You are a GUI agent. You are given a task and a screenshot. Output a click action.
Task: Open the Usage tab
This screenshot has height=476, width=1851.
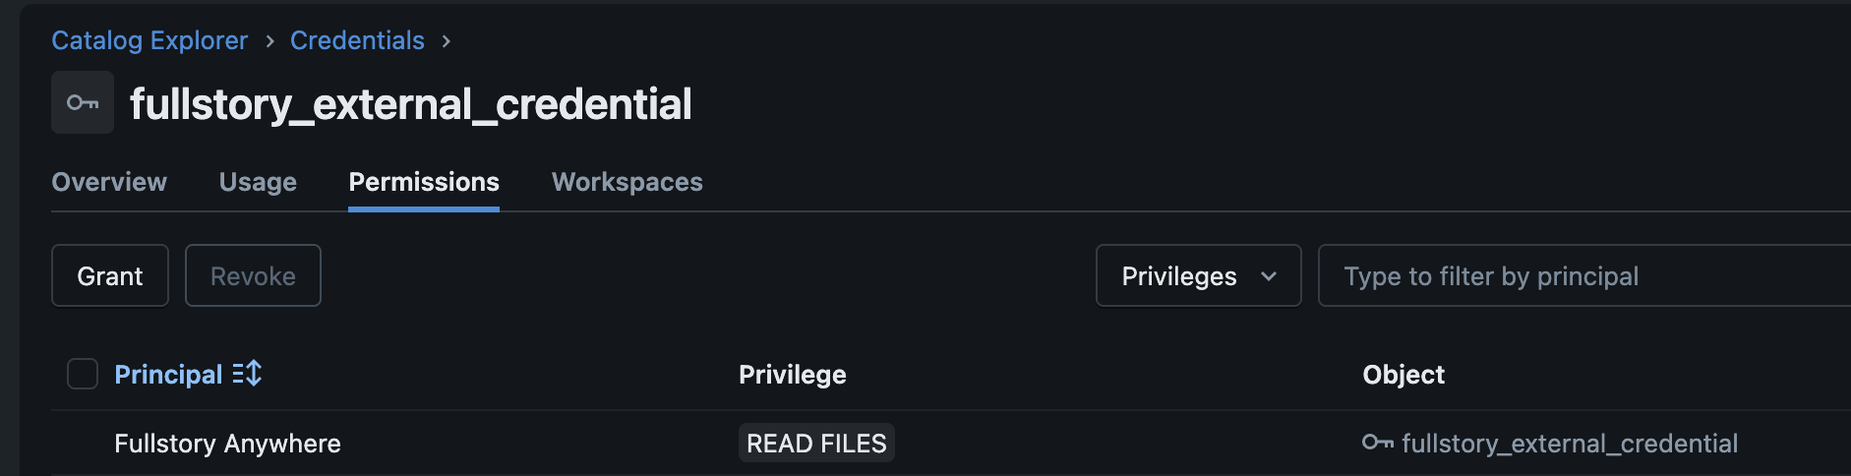258,182
